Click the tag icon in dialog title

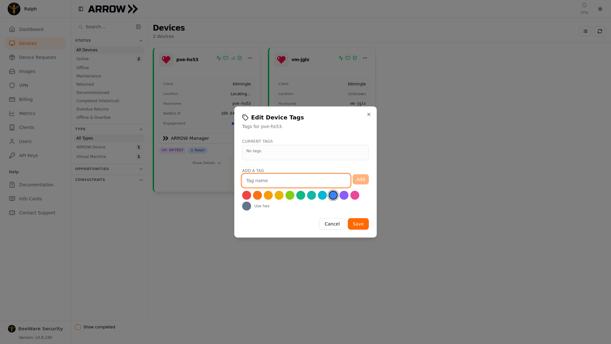coord(245,118)
